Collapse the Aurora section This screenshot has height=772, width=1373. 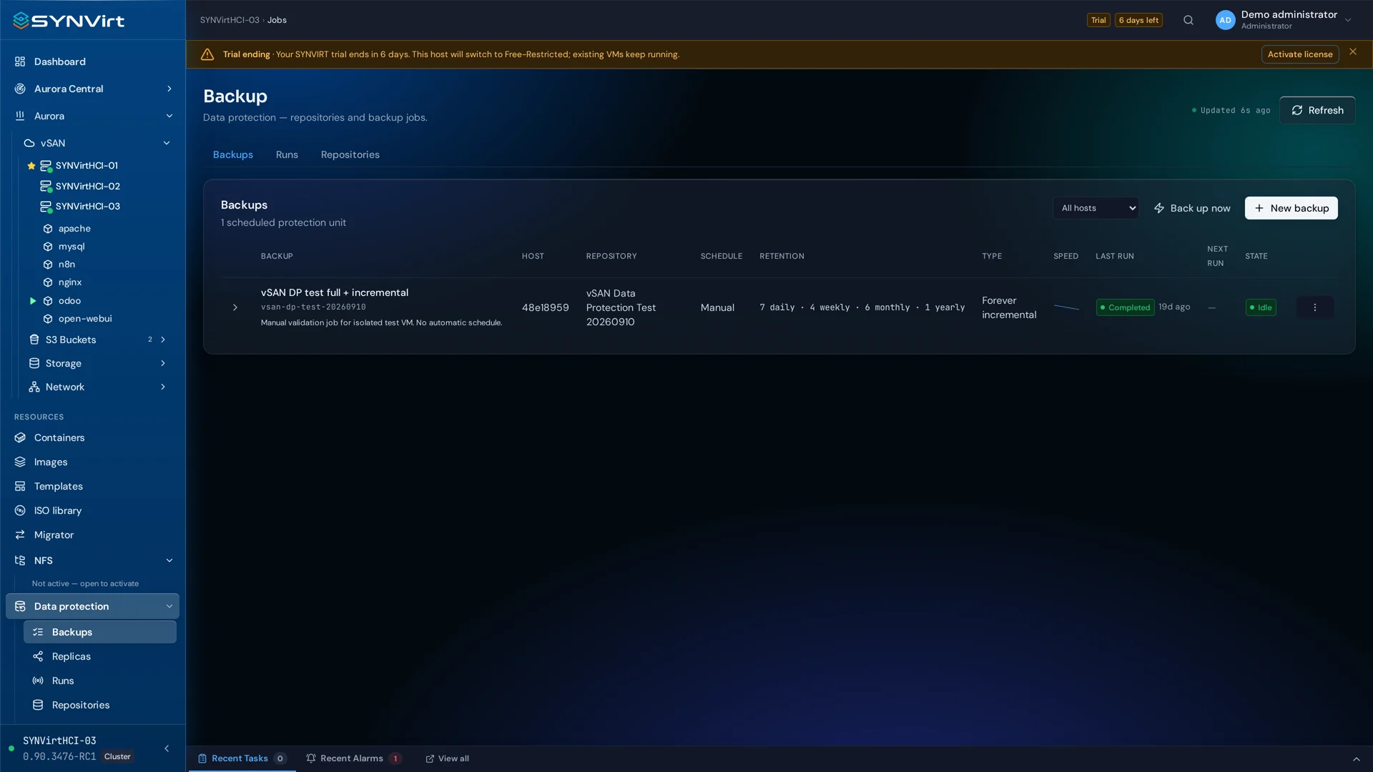[x=169, y=116]
